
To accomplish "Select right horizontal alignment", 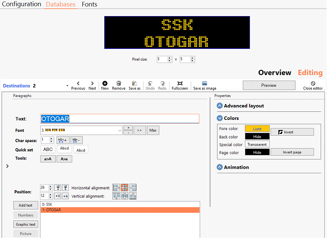I will (x=133, y=188).
